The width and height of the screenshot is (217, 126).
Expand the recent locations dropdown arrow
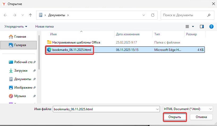point(23,15)
